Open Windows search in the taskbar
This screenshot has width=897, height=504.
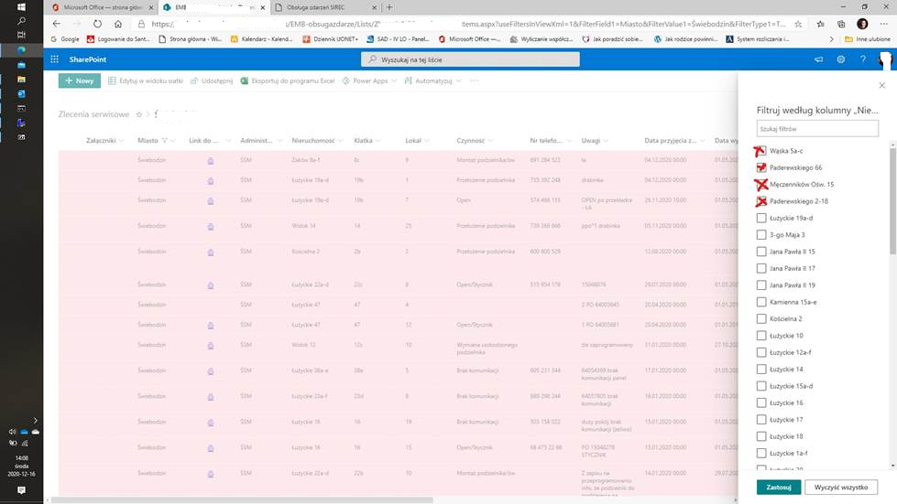coord(21,21)
